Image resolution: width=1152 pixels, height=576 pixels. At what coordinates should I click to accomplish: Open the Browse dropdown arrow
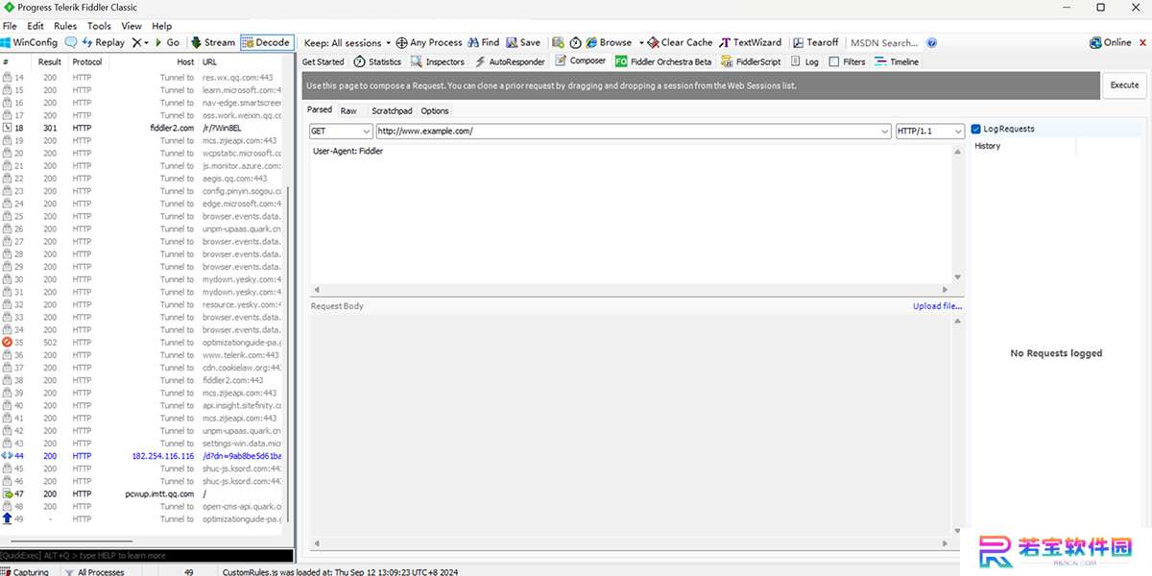(639, 42)
